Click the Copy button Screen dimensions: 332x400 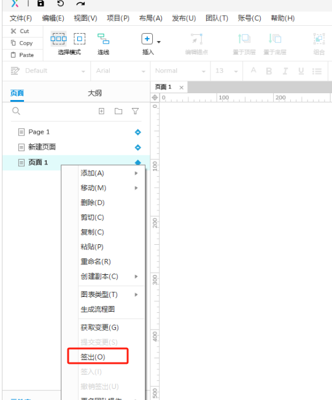coord(22,43)
